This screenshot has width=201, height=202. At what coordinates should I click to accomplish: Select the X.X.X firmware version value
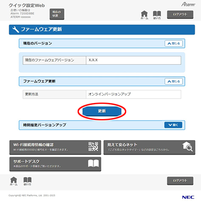pyautogui.click(x=93, y=60)
